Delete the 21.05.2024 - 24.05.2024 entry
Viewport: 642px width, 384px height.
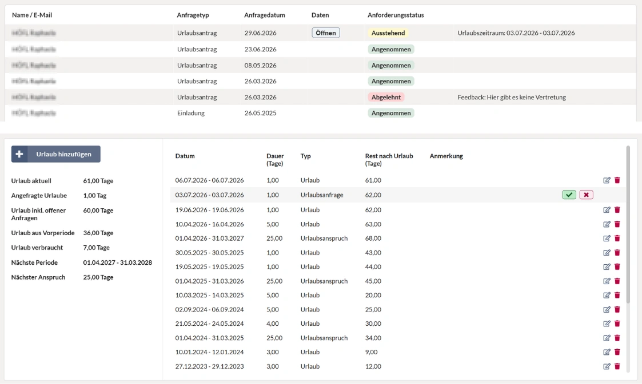coord(617,324)
